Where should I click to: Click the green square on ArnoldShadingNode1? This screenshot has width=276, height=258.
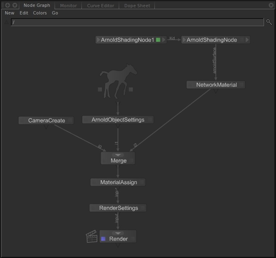(x=158, y=40)
